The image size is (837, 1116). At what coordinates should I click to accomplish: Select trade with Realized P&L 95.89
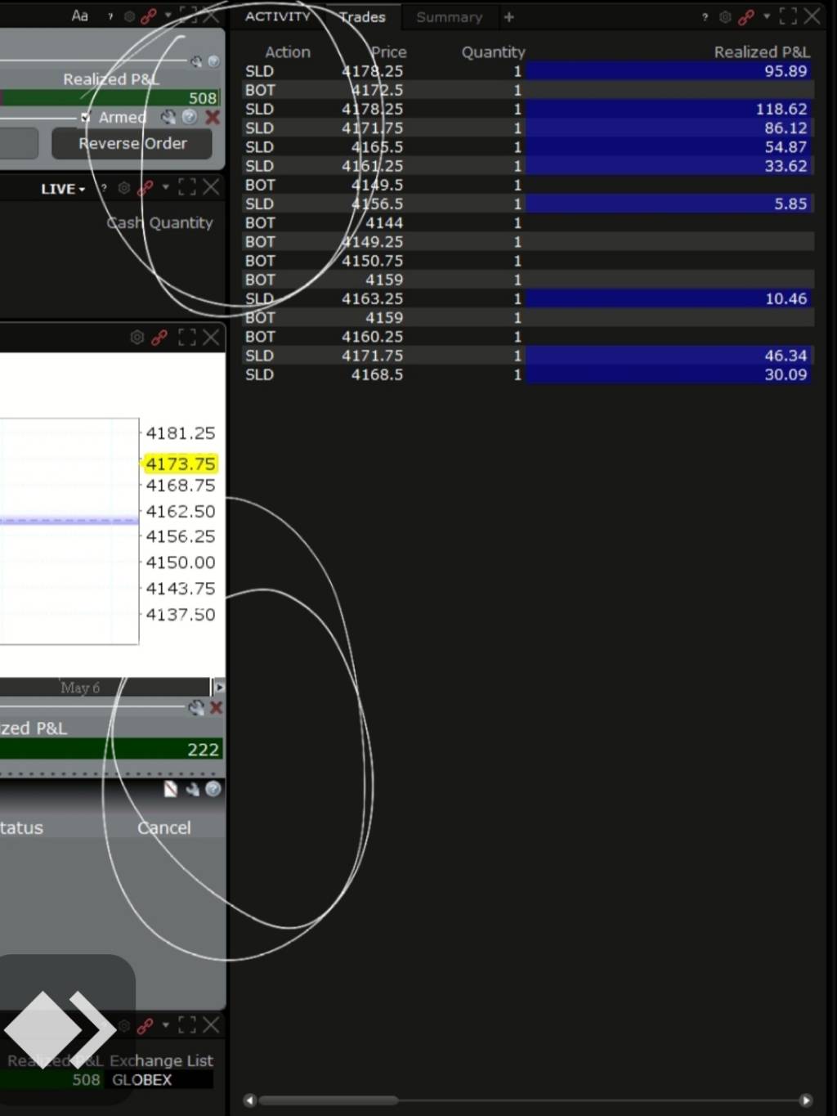click(x=528, y=71)
